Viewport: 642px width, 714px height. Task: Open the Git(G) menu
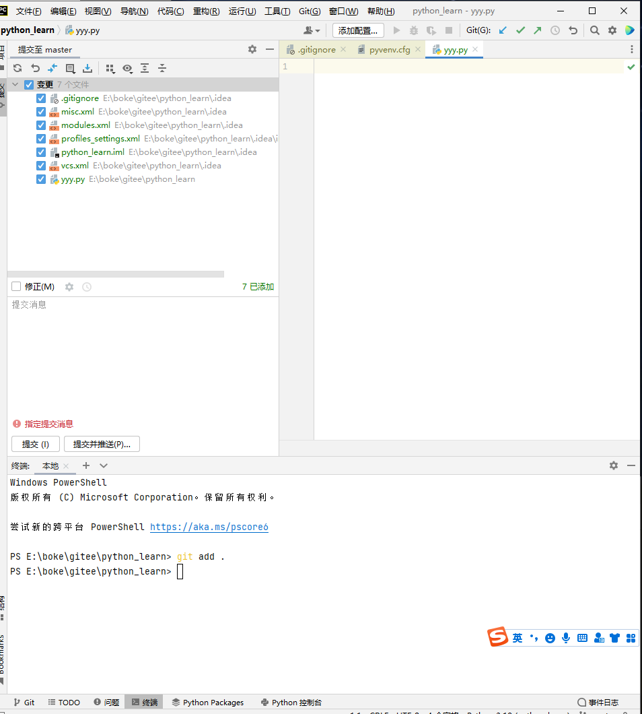(x=310, y=11)
